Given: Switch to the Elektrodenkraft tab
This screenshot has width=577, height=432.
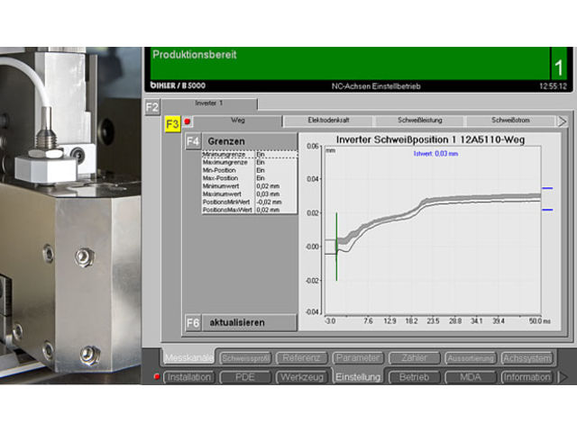Looking at the screenshot, I should coord(327,121).
